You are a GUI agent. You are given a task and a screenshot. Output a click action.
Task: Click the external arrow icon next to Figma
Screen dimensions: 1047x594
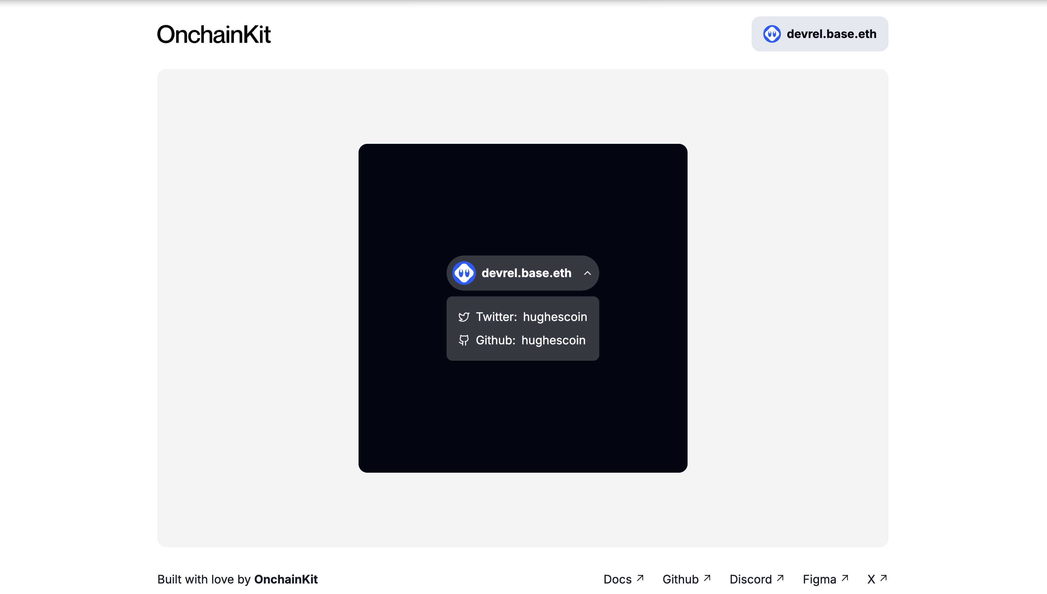coord(845,578)
